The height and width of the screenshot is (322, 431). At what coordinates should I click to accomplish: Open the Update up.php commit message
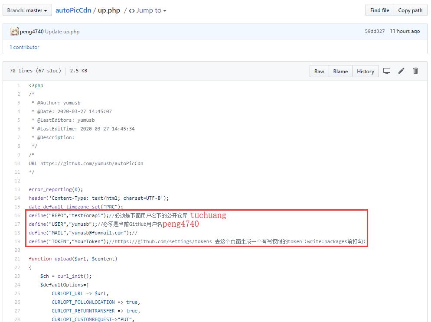tap(62, 32)
